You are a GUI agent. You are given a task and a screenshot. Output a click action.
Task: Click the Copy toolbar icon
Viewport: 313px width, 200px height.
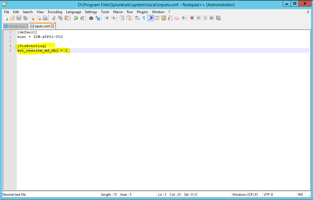(x=60, y=18)
